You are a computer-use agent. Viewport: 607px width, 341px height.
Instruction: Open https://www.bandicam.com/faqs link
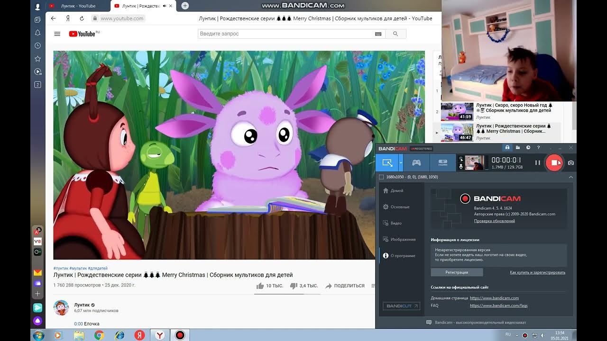[498, 305]
